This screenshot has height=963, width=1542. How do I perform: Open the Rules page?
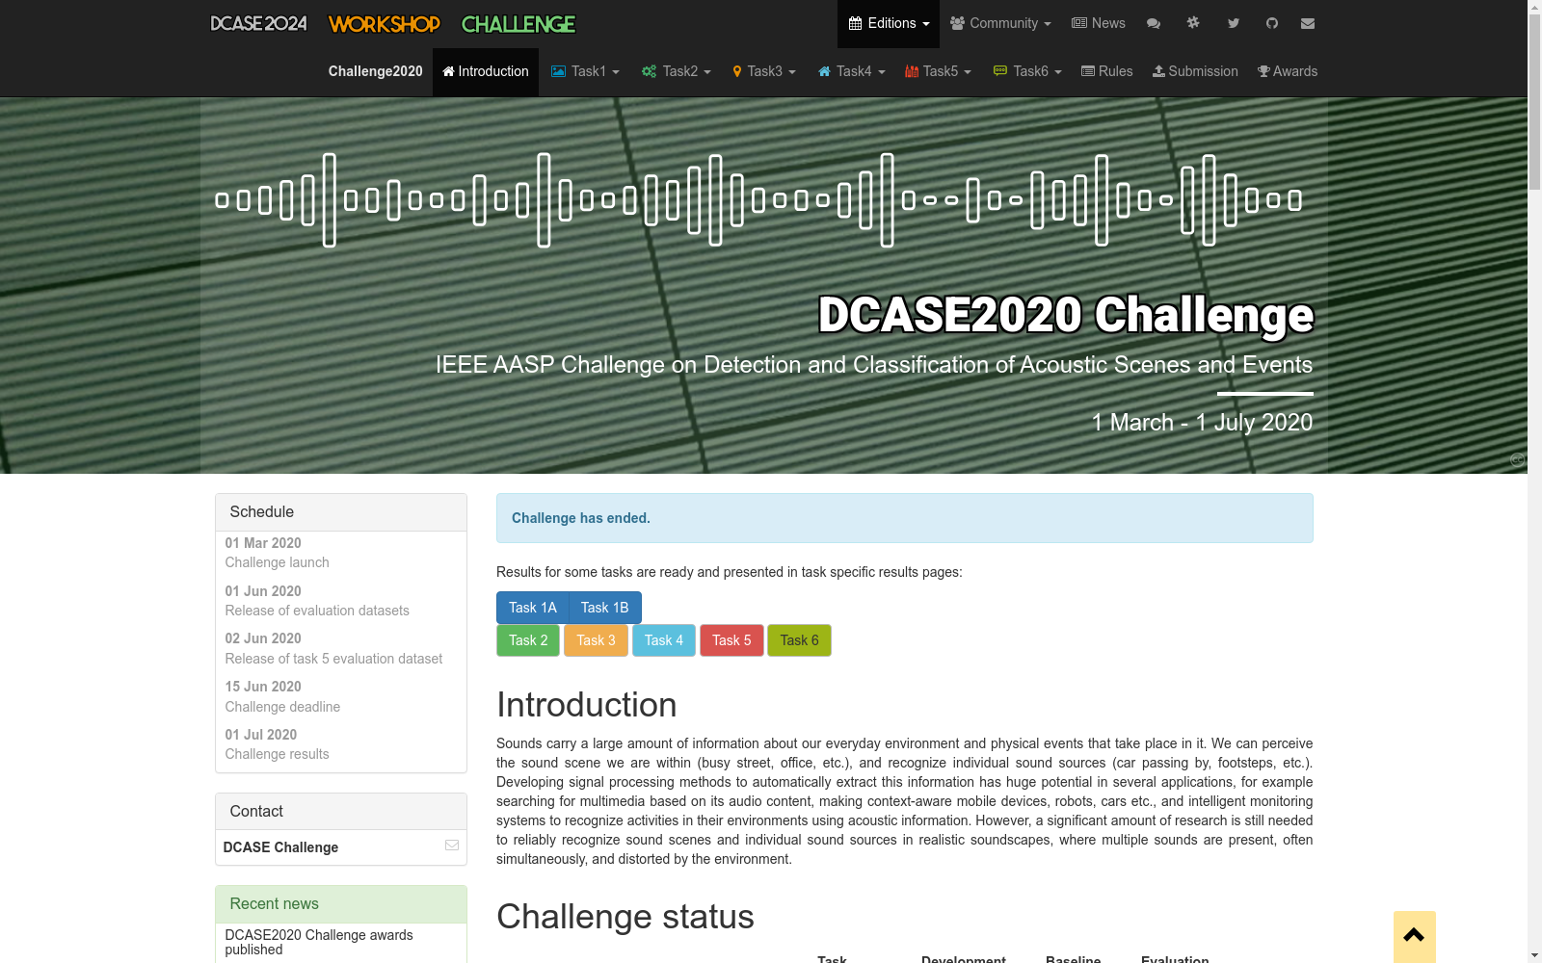pyautogui.click(x=1107, y=71)
